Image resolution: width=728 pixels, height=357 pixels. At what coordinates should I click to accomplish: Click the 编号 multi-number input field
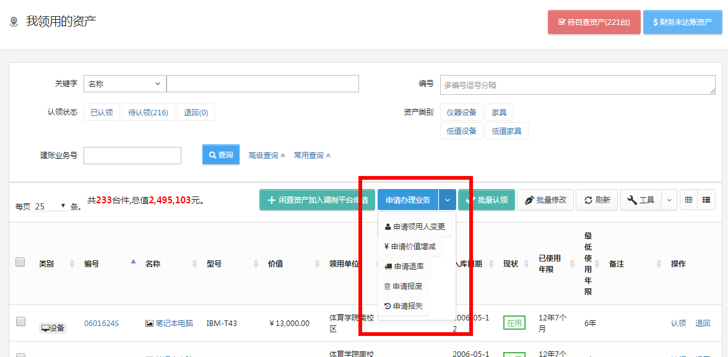pos(577,85)
